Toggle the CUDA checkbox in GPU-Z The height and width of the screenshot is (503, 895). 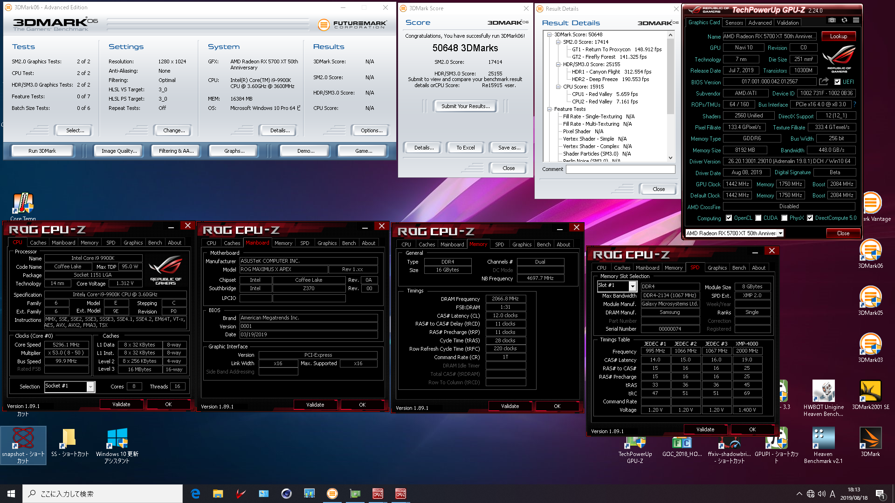coord(758,218)
